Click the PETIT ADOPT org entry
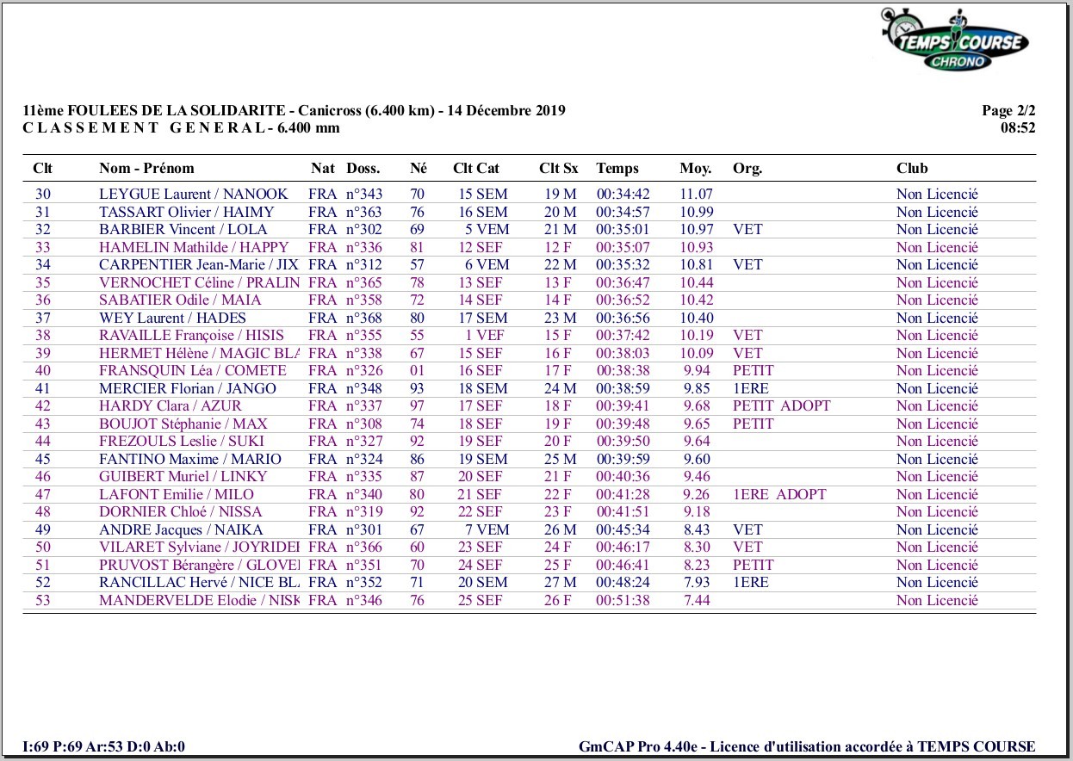The image size is (1073, 761). point(782,406)
